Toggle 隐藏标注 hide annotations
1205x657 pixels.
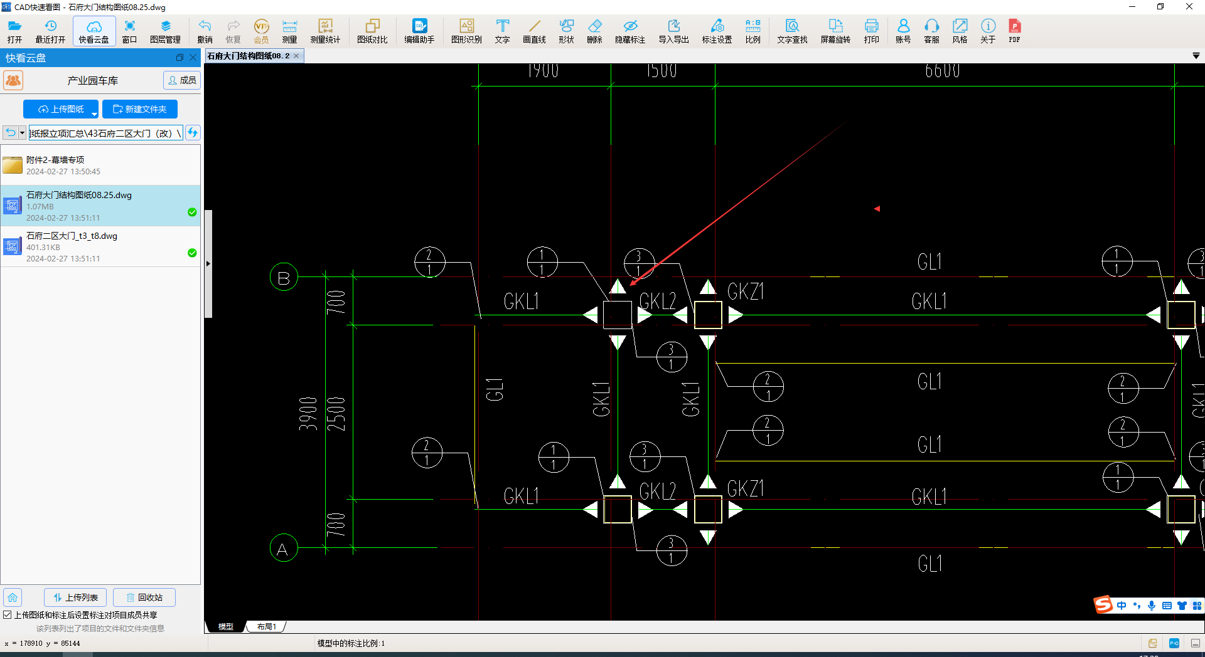click(x=630, y=31)
